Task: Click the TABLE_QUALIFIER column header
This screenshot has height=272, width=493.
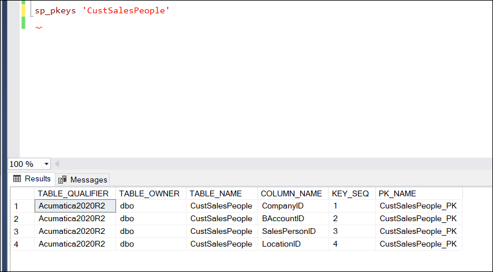Action: [x=73, y=193]
